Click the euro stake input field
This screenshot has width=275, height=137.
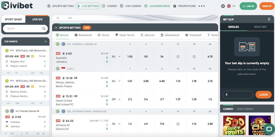(x=238, y=95)
